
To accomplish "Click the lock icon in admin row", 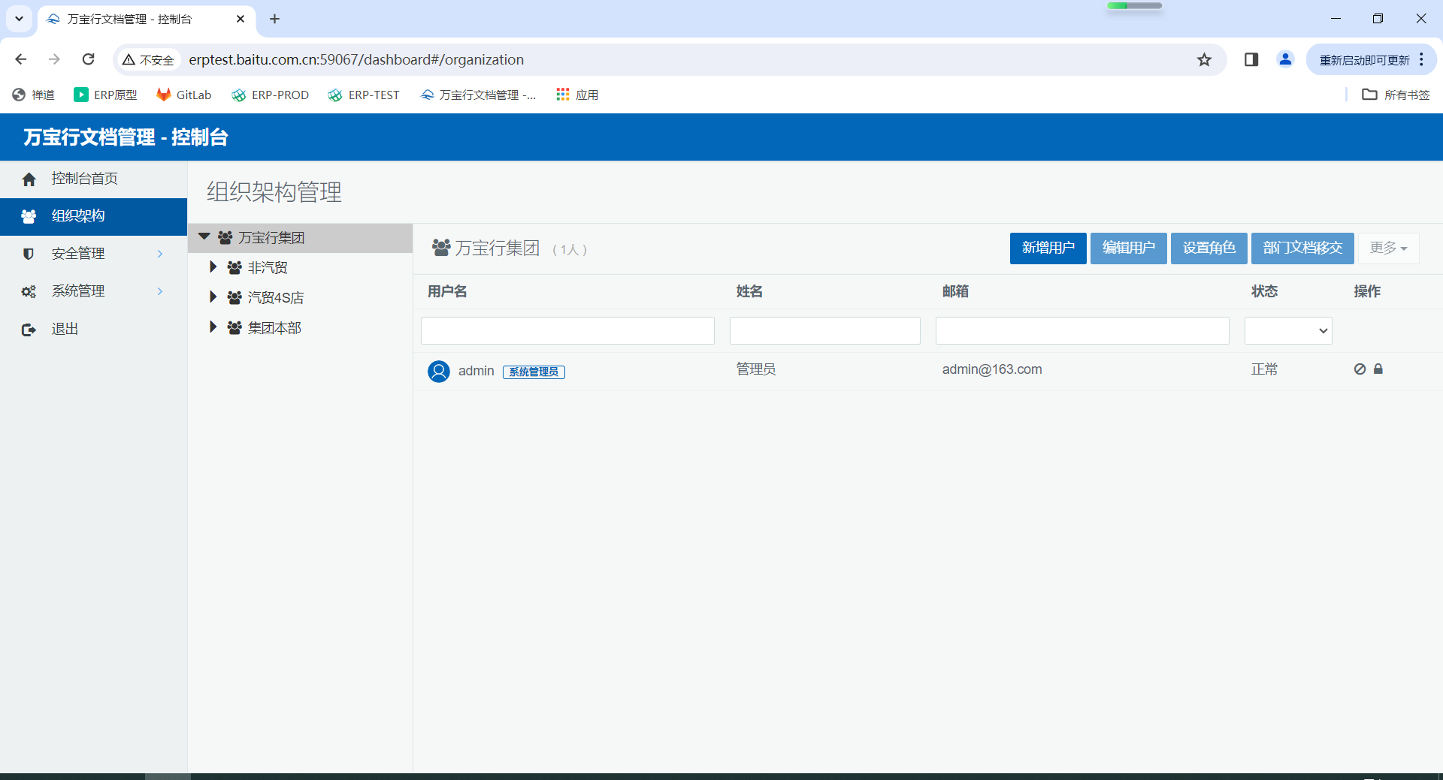I will (1378, 369).
